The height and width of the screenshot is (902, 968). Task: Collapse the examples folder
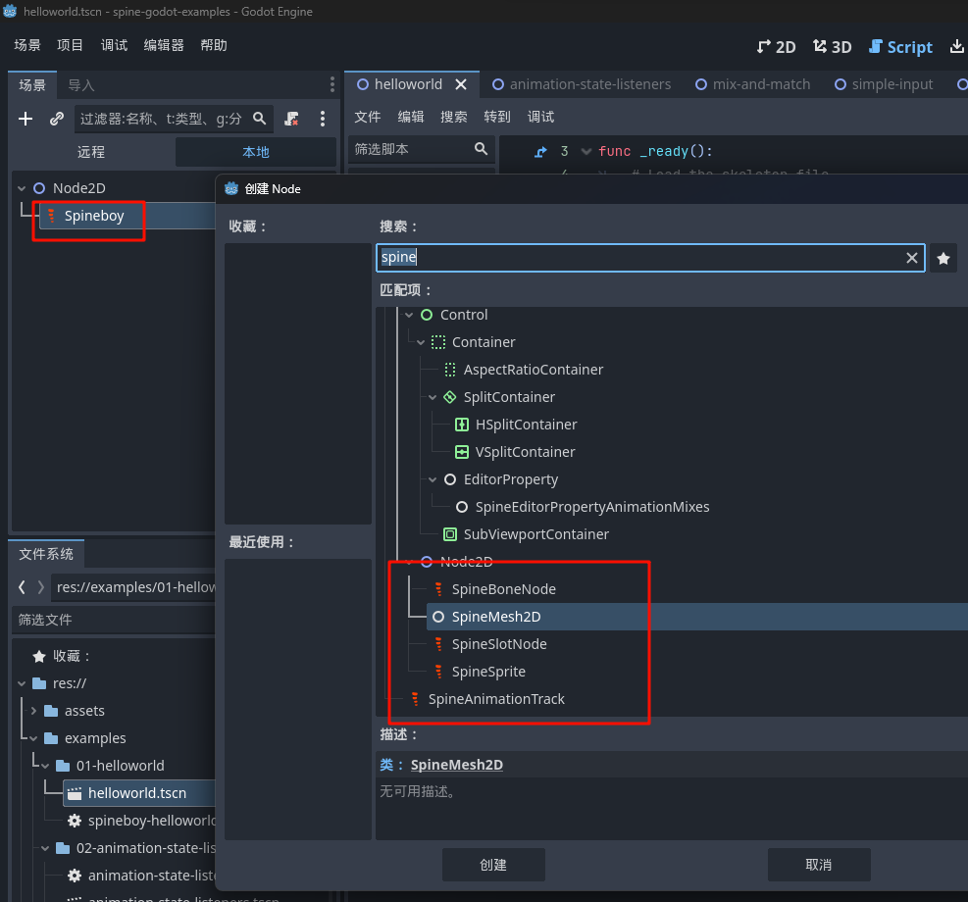pos(33,738)
